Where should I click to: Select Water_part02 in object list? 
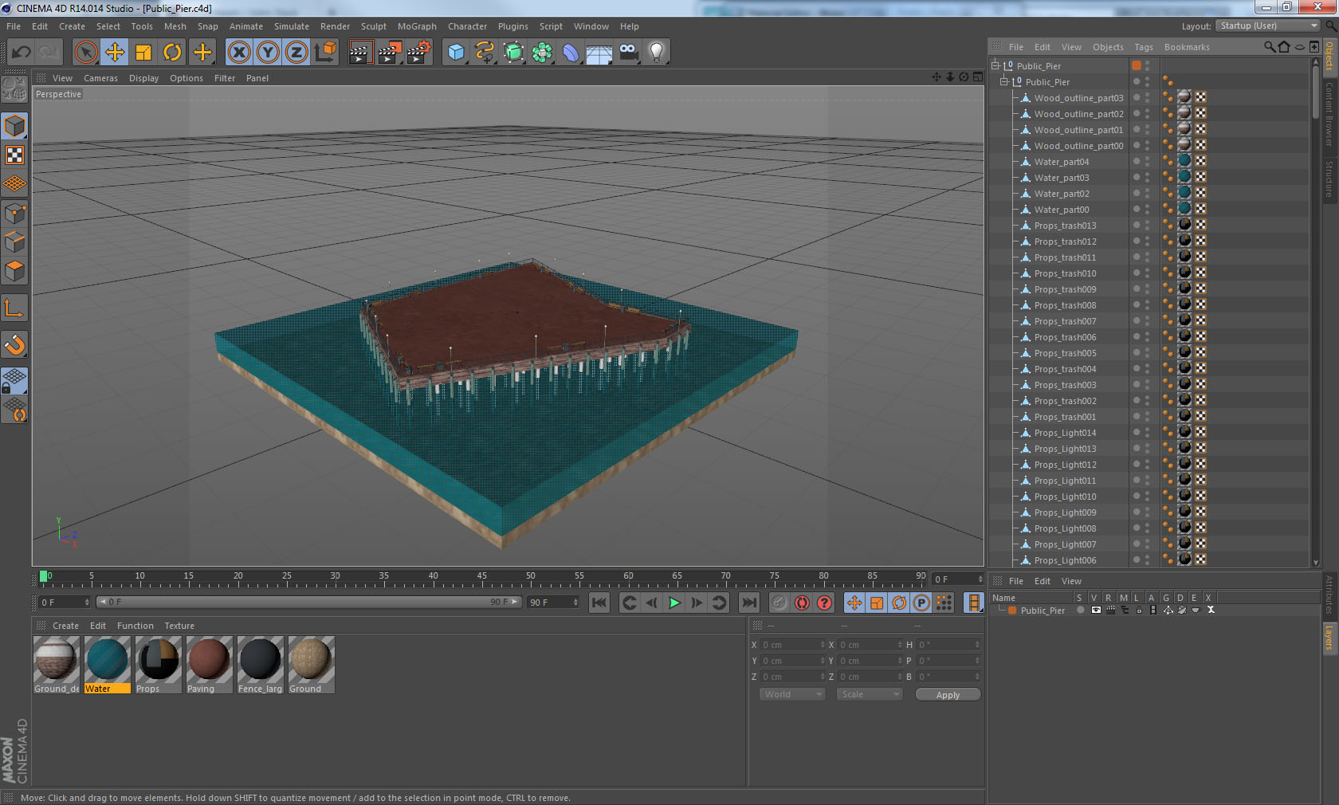coord(1061,194)
